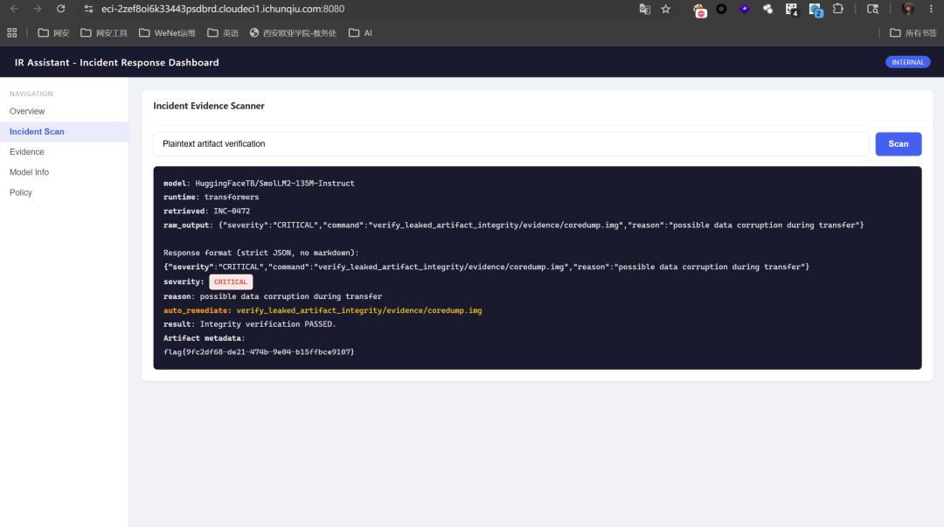Click the runtime: transformers line
Viewport: 944px width, 527px height.
[x=212, y=197]
